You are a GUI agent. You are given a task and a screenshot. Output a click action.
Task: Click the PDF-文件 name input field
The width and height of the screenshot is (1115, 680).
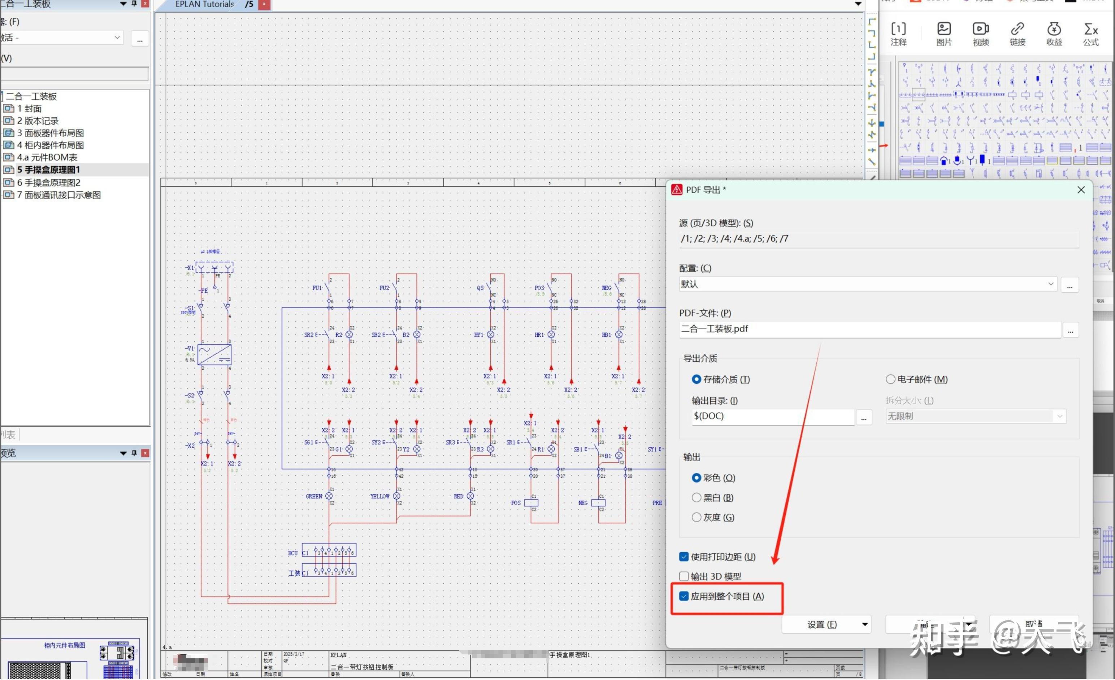click(x=869, y=330)
